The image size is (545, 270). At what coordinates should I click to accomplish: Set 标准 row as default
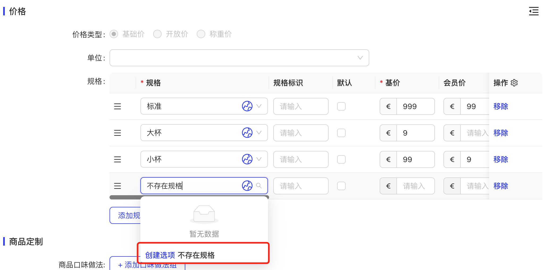tap(341, 106)
